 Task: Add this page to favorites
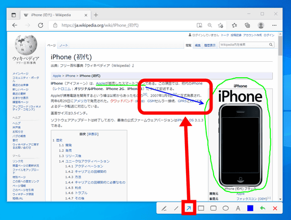click(220, 25)
